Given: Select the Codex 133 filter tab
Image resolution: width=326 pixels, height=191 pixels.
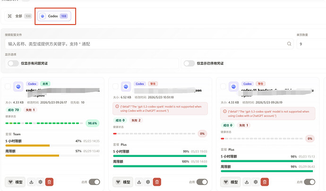Looking at the screenshot, I should coord(54,16).
